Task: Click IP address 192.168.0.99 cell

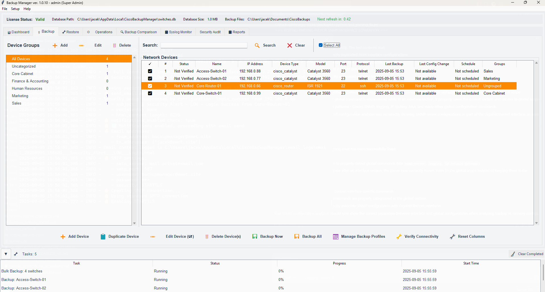Action: pos(250,93)
